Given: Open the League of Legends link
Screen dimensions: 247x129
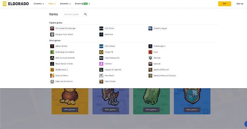Looking at the screenshot, I should pos(113,70).
